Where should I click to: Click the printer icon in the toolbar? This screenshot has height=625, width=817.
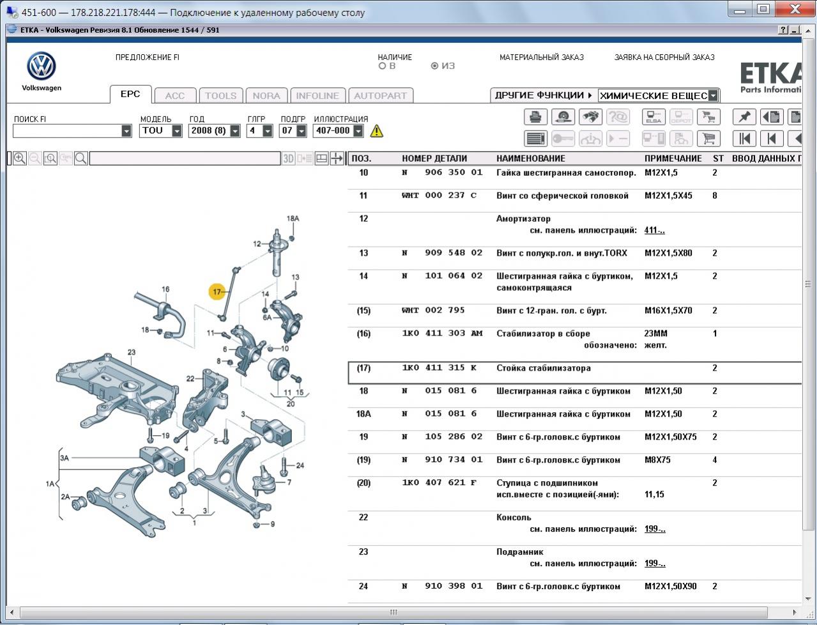click(535, 117)
